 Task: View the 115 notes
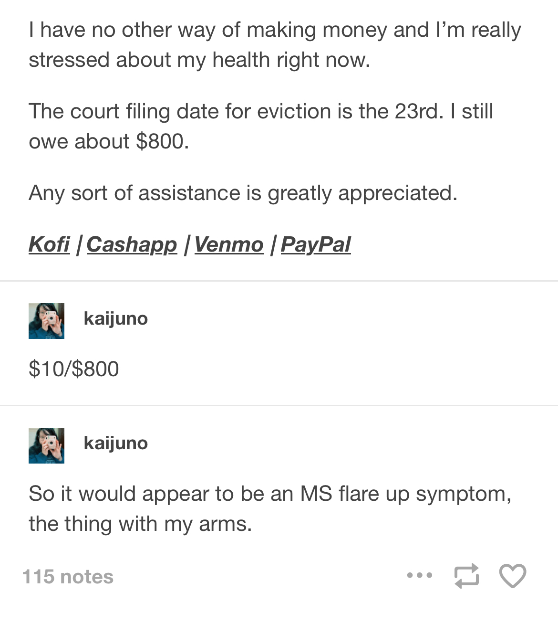click(x=68, y=577)
